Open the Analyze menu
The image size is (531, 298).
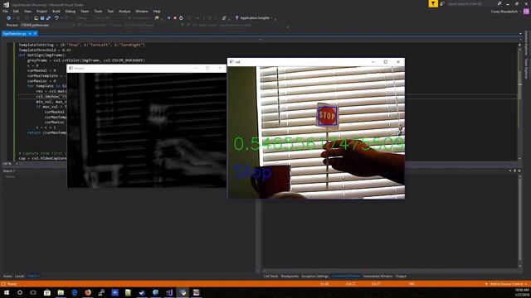point(124,11)
